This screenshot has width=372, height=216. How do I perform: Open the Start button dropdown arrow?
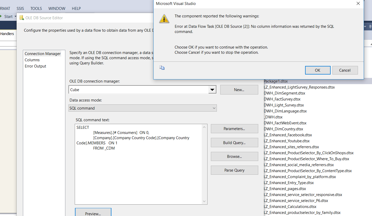click(x=15, y=17)
